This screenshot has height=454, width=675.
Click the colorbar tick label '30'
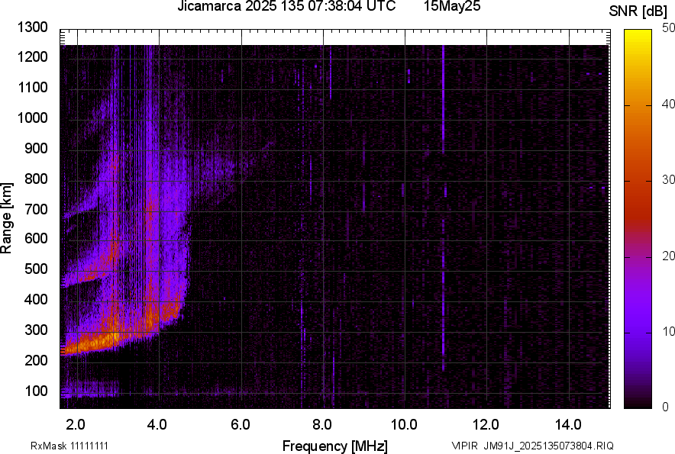tap(669, 180)
